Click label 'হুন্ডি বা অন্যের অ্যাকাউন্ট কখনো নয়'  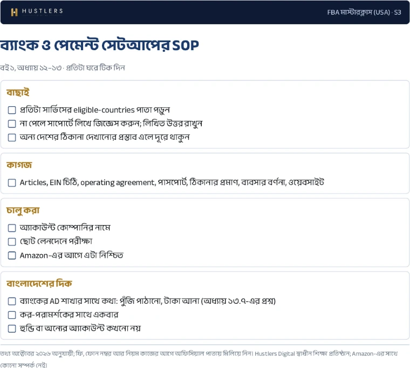point(80,329)
